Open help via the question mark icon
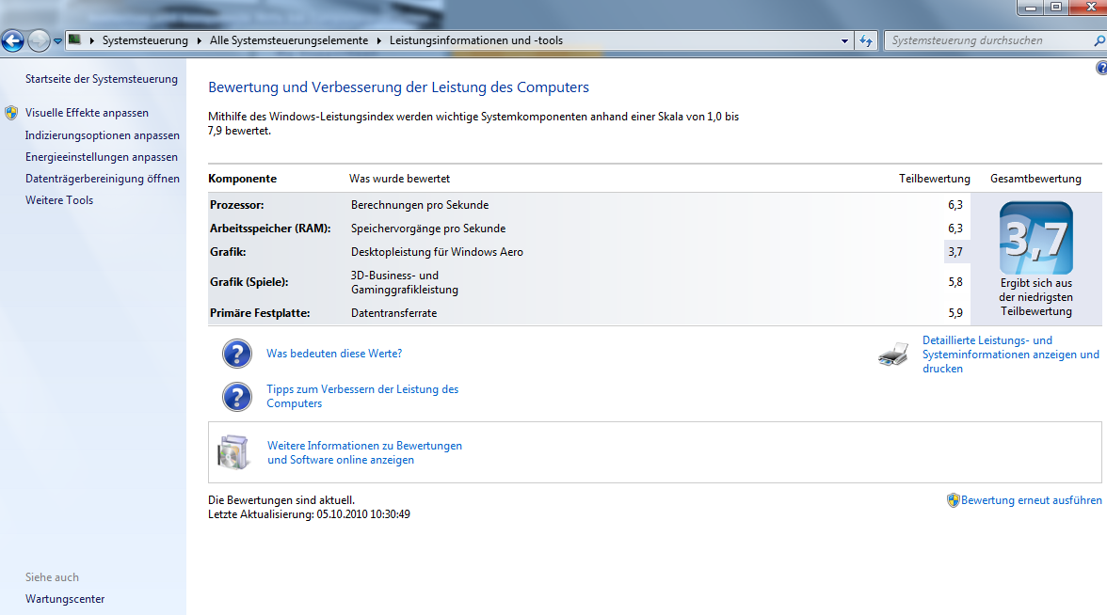 [1101, 68]
